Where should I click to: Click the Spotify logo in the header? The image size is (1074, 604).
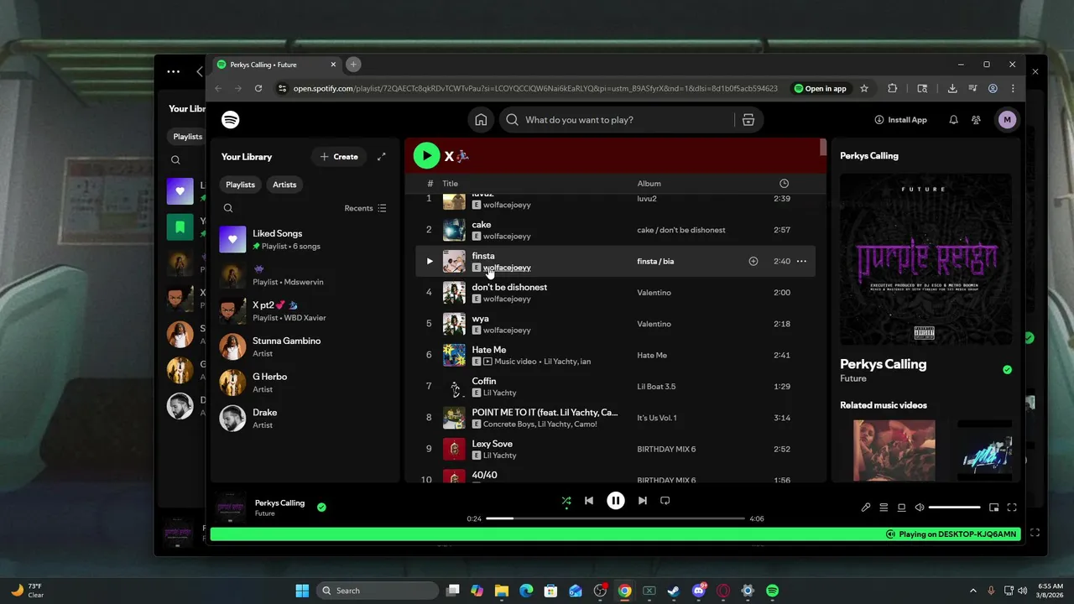click(231, 120)
